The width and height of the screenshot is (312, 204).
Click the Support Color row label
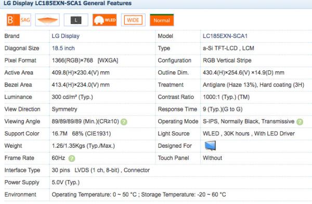point(22,133)
